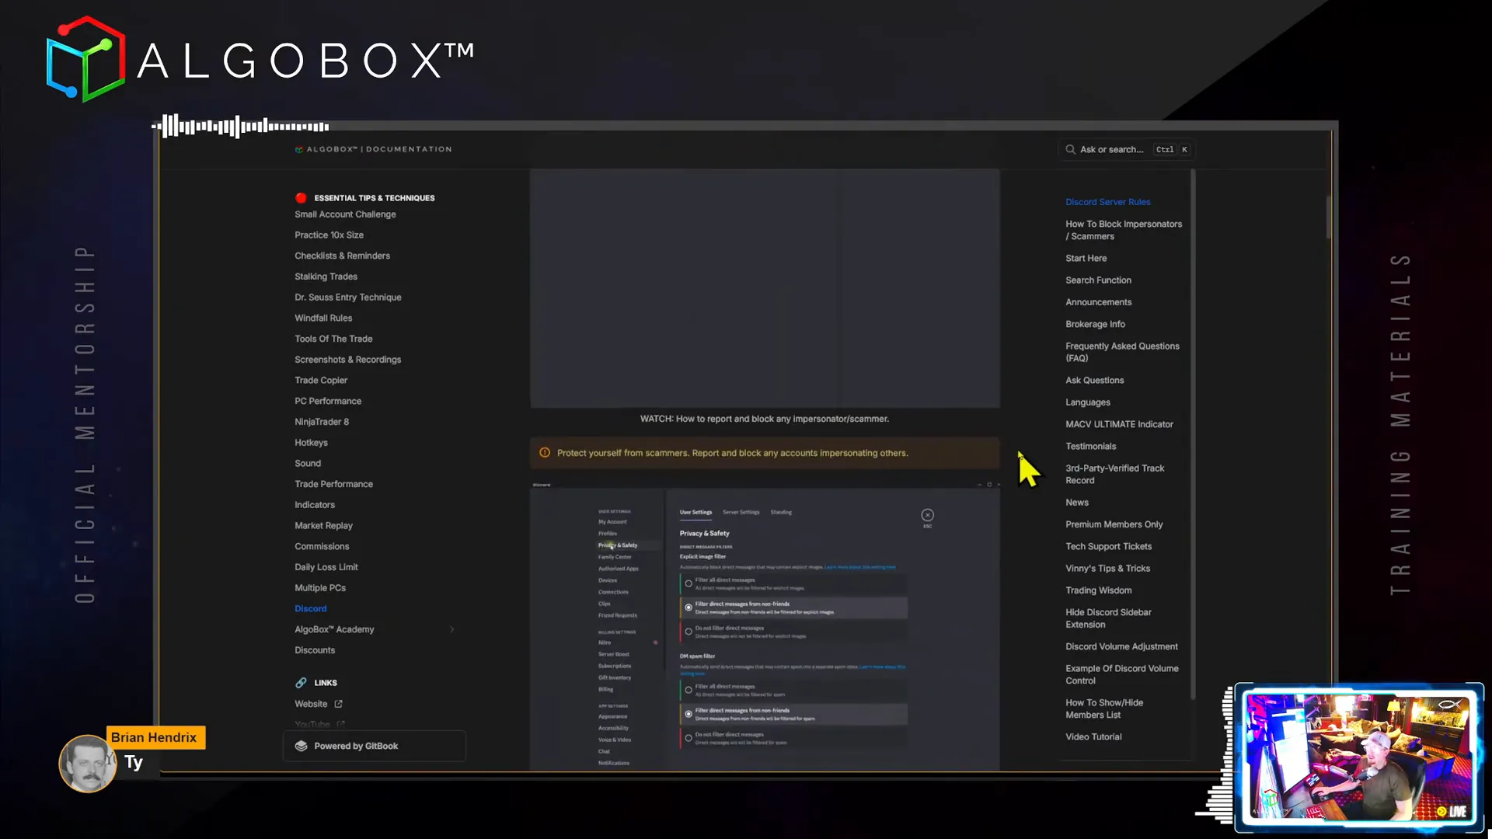Open the Practice 10x Size page

[x=329, y=235]
